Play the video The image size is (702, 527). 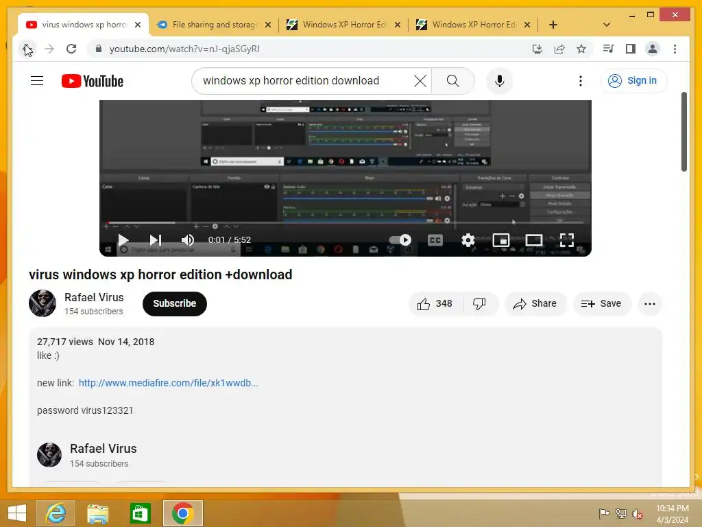coord(123,240)
